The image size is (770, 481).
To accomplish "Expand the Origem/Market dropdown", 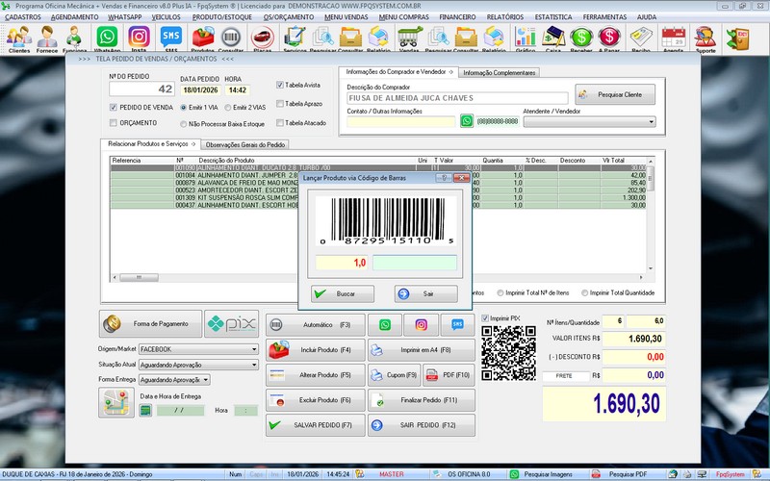I will (x=254, y=350).
